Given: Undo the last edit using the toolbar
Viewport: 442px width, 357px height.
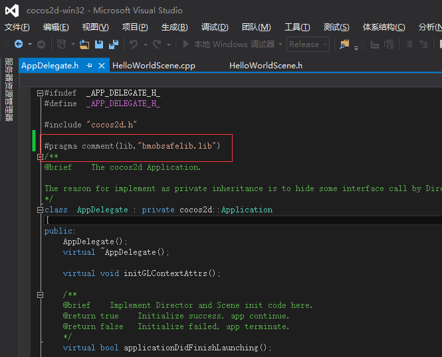Looking at the screenshot, I should (134, 44).
